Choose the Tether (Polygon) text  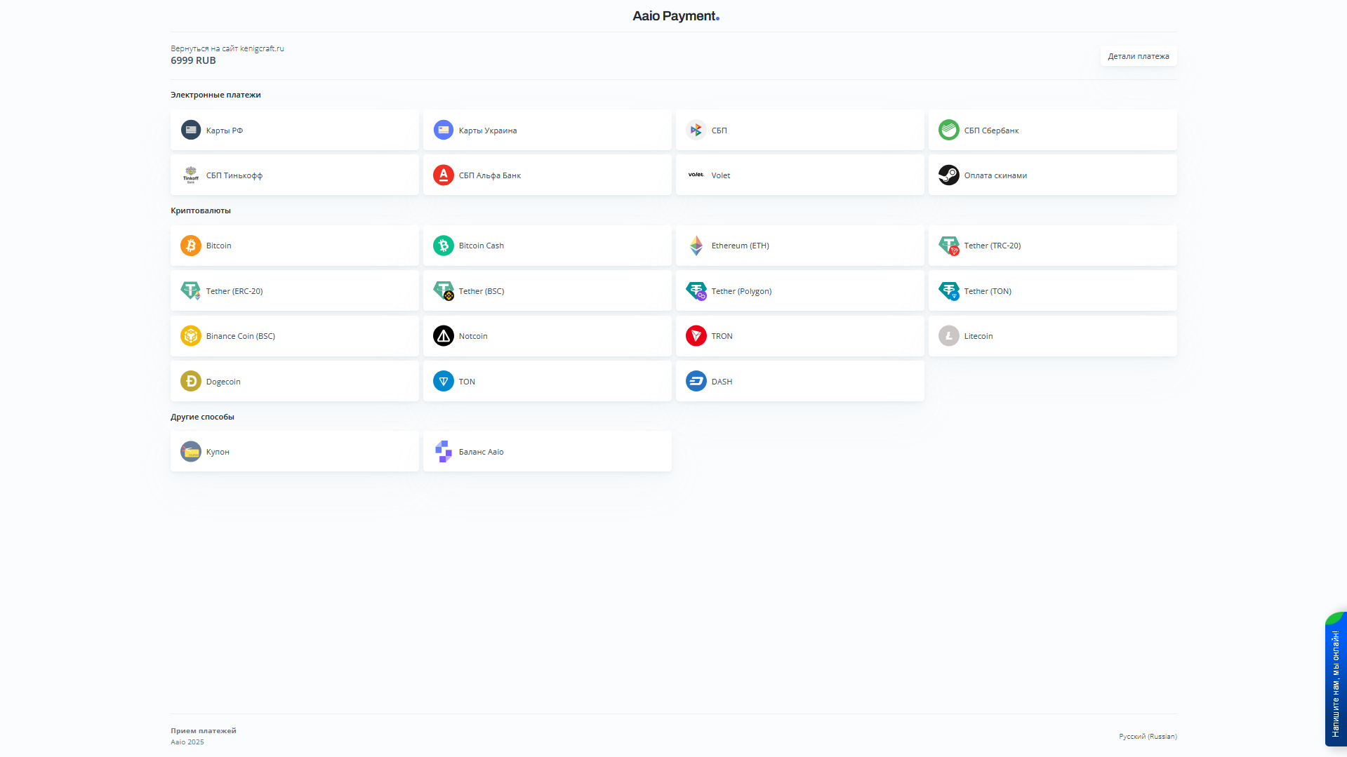tap(741, 291)
